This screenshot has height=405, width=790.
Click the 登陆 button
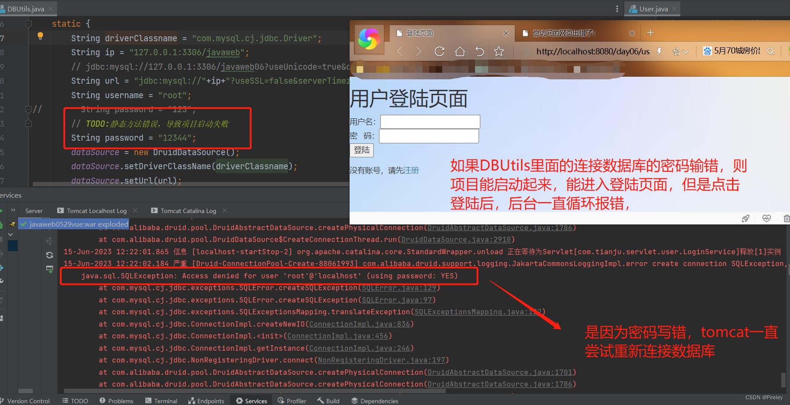point(362,150)
